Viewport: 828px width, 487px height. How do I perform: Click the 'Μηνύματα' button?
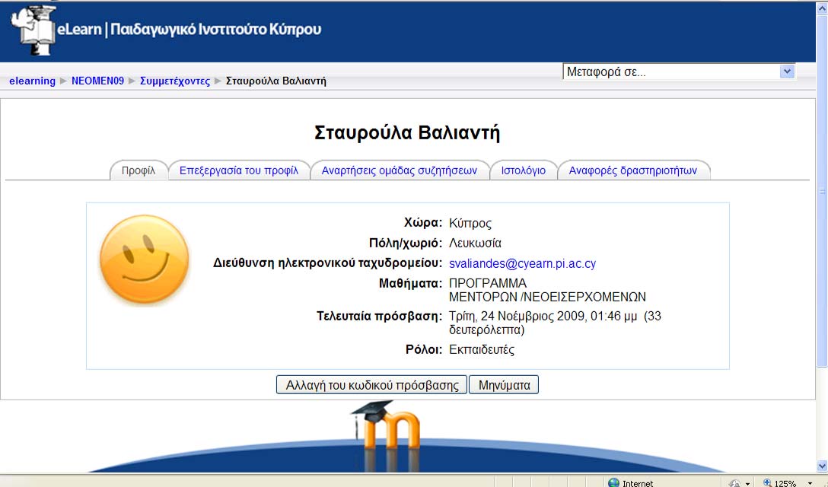(504, 385)
